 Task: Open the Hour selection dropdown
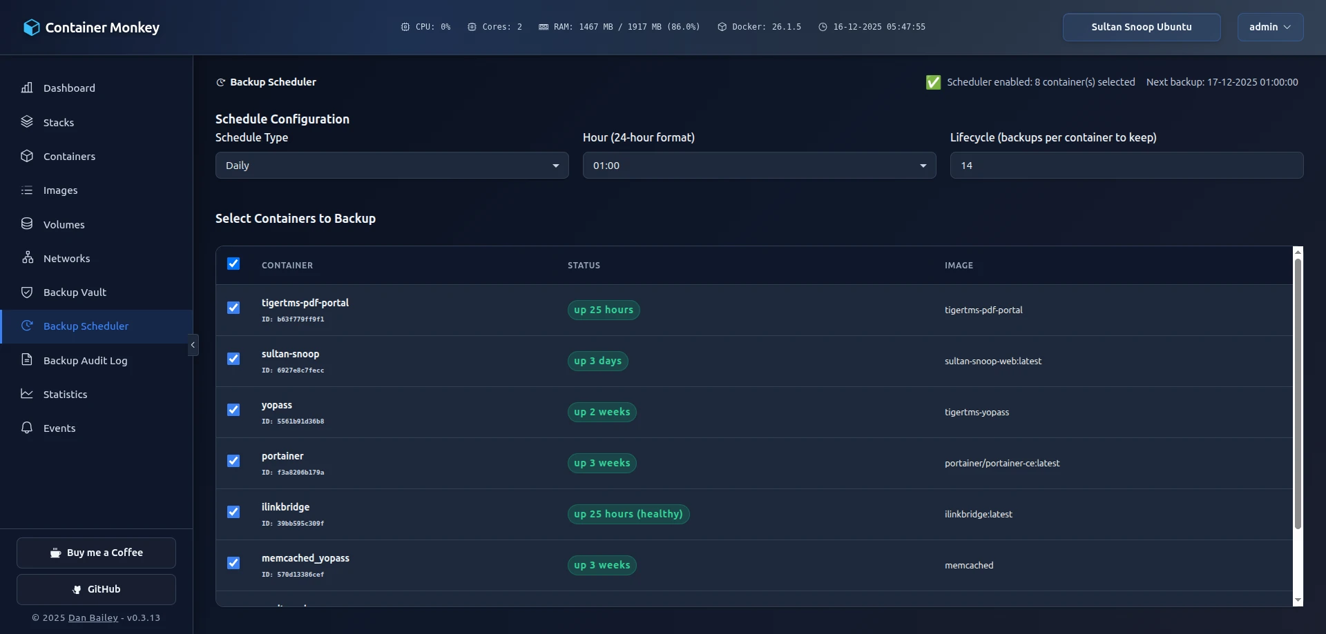tap(759, 165)
